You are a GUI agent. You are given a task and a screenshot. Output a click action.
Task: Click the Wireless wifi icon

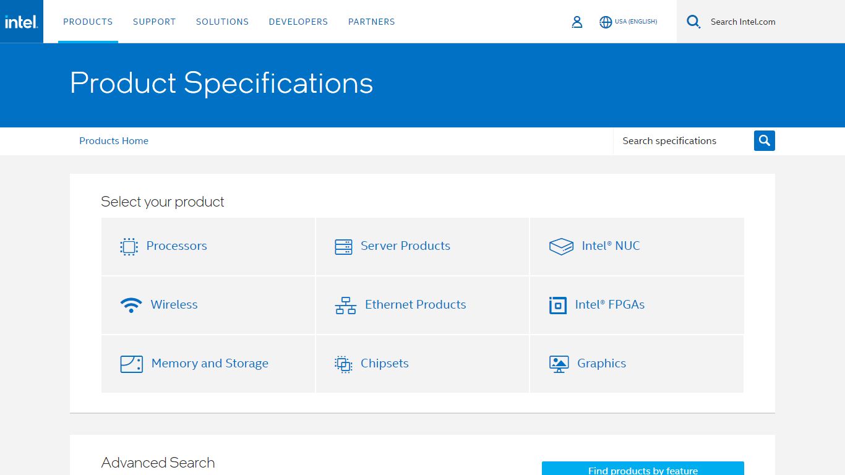click(x=131, y=305)
